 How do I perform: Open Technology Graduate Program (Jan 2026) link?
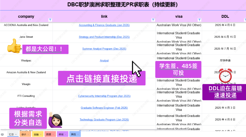point(104,120)
